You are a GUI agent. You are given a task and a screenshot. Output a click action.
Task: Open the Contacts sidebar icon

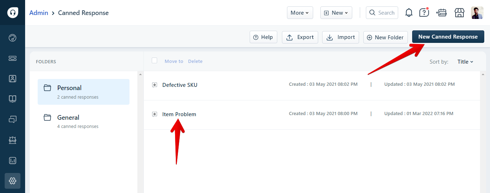(x=13, y=79)
